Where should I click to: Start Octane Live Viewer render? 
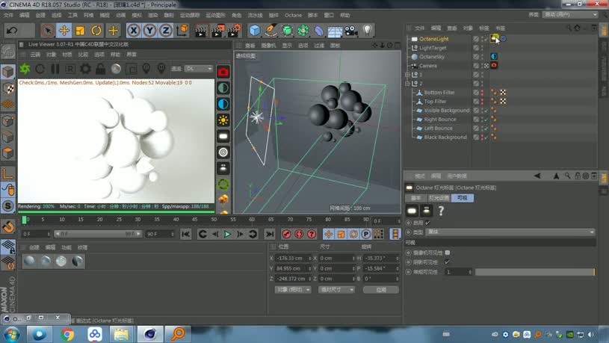click(x=25, y=69)
